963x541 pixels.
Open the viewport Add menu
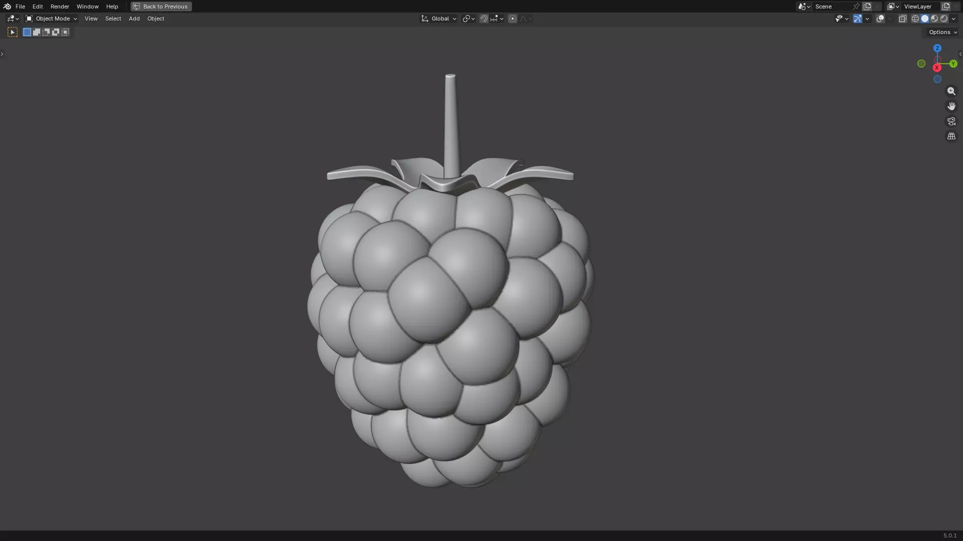coord(134,19)
